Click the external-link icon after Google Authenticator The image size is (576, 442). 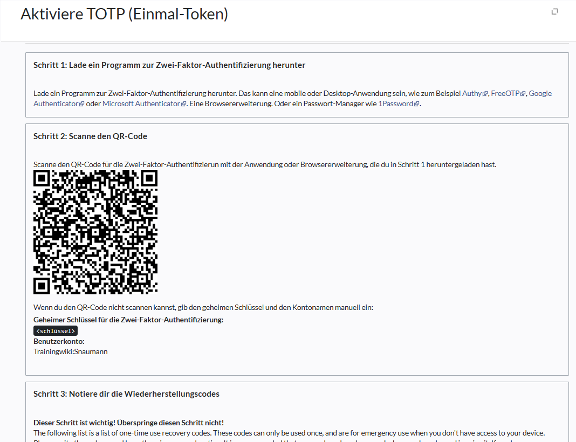click(82, 104)
